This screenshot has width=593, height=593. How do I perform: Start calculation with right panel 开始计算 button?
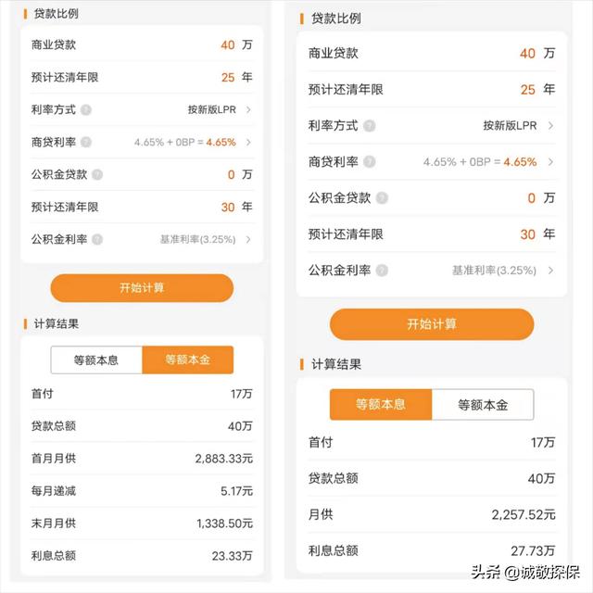pos(432,324)
